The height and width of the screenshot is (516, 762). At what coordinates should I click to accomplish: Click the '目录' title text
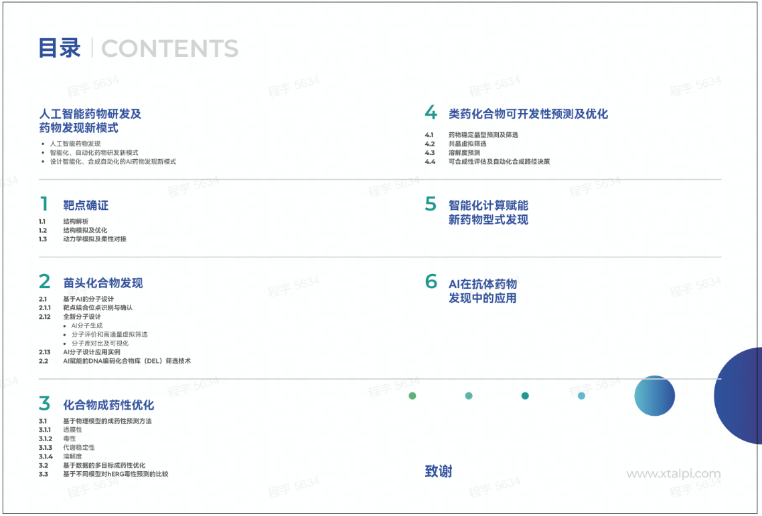60,49
